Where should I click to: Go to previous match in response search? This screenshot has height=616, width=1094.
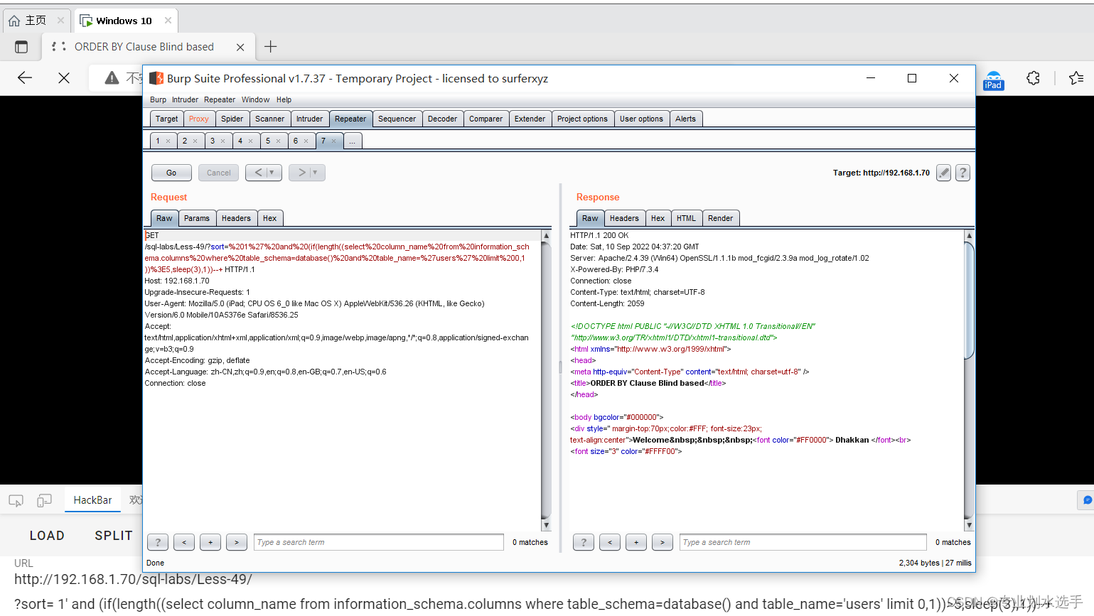pos(610,542)
